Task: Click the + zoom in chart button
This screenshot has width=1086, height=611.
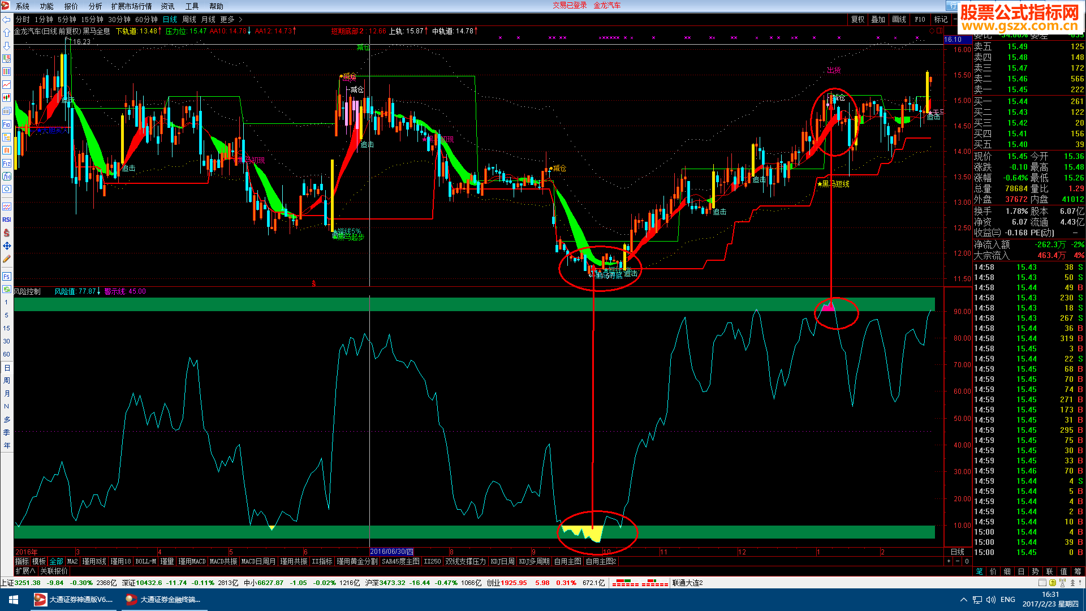Action: click(949, 561)
